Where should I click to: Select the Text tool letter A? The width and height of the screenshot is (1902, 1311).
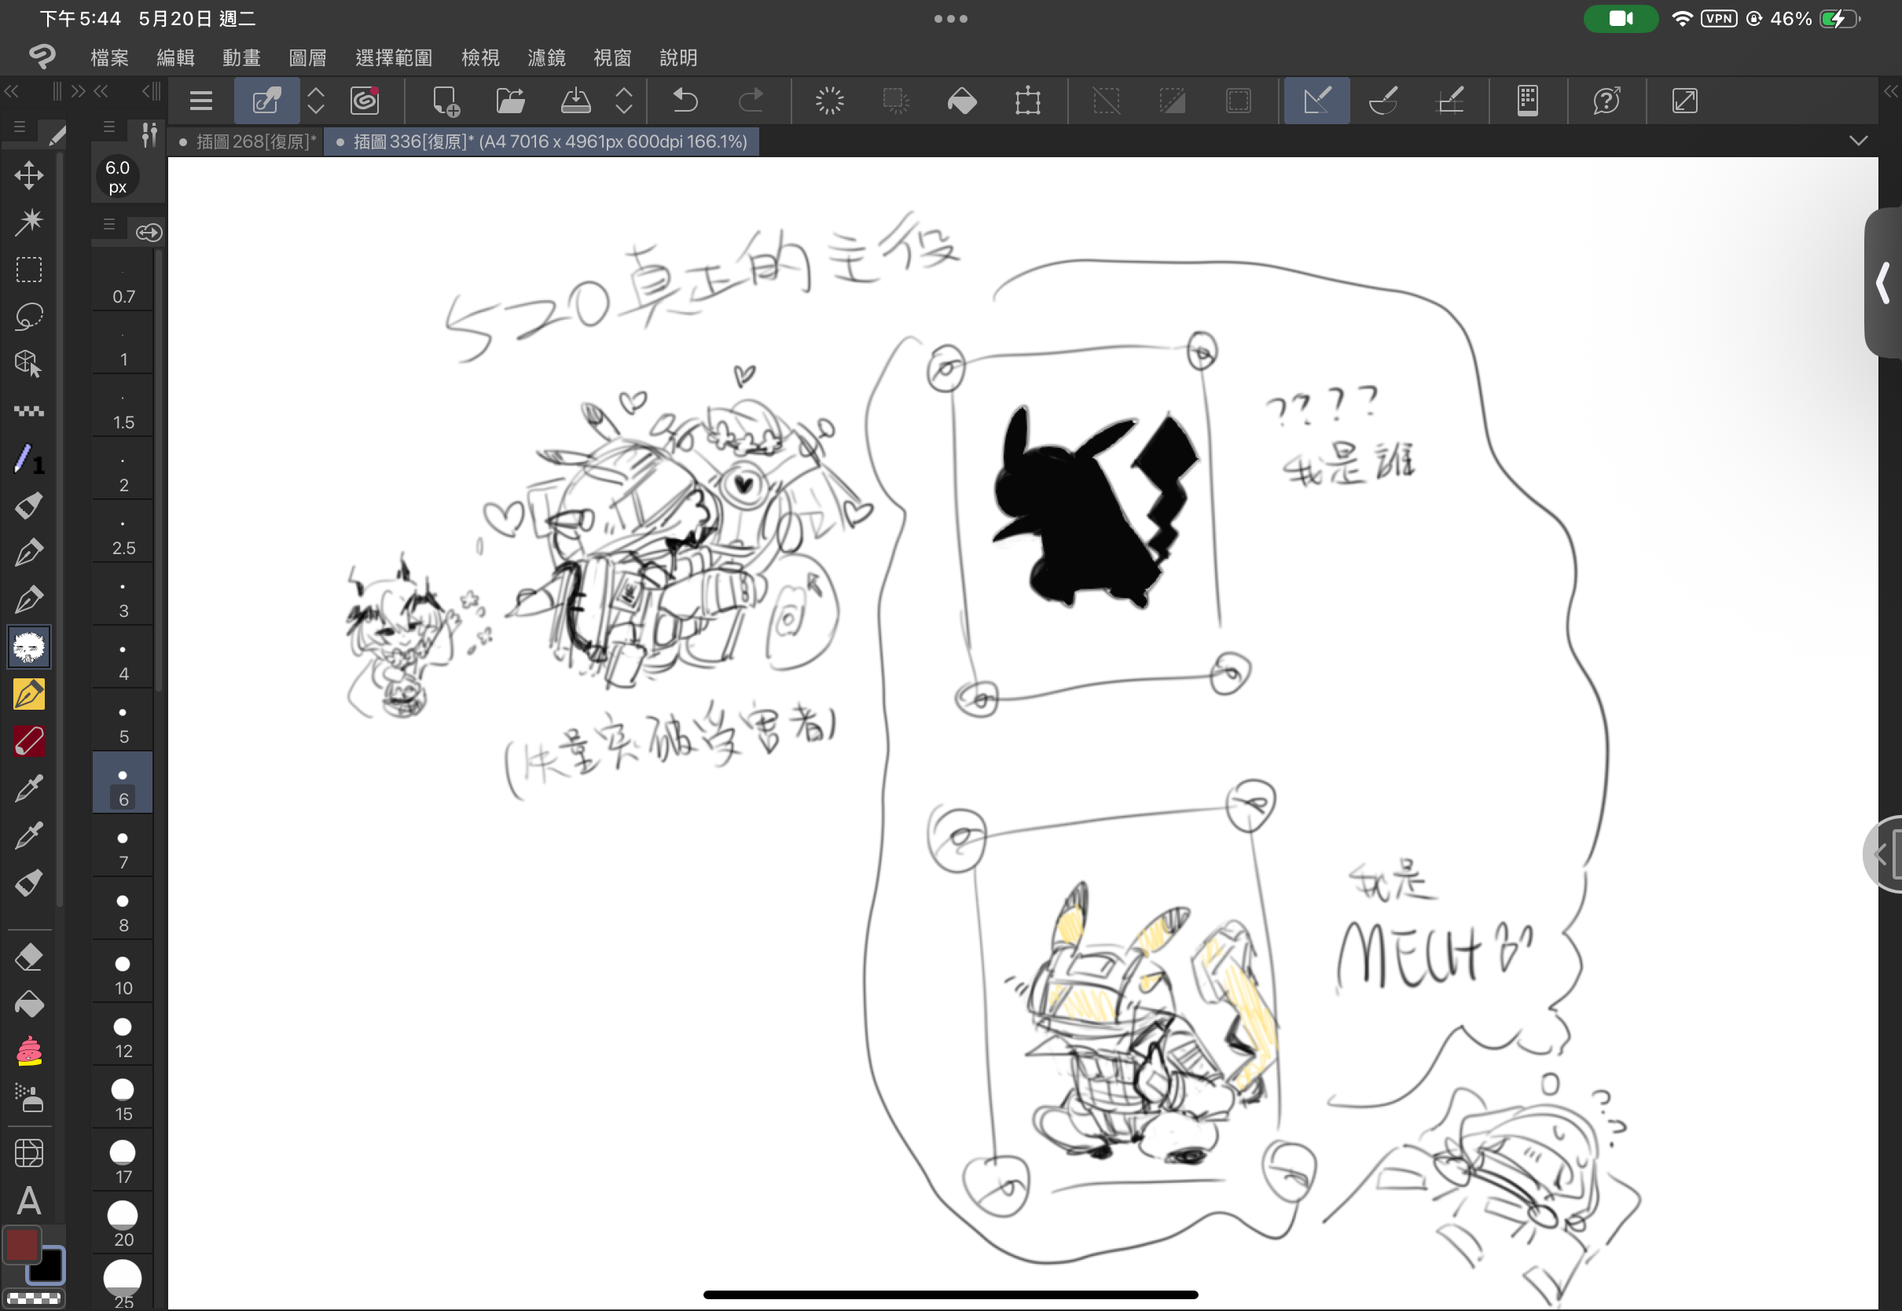[x=29, y=1201]
